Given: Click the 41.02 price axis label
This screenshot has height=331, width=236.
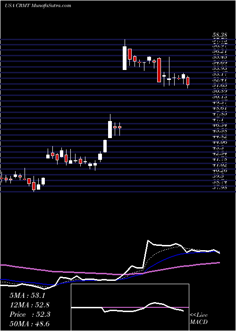Looking at the screenshot, I should click(x=219, y=165).
